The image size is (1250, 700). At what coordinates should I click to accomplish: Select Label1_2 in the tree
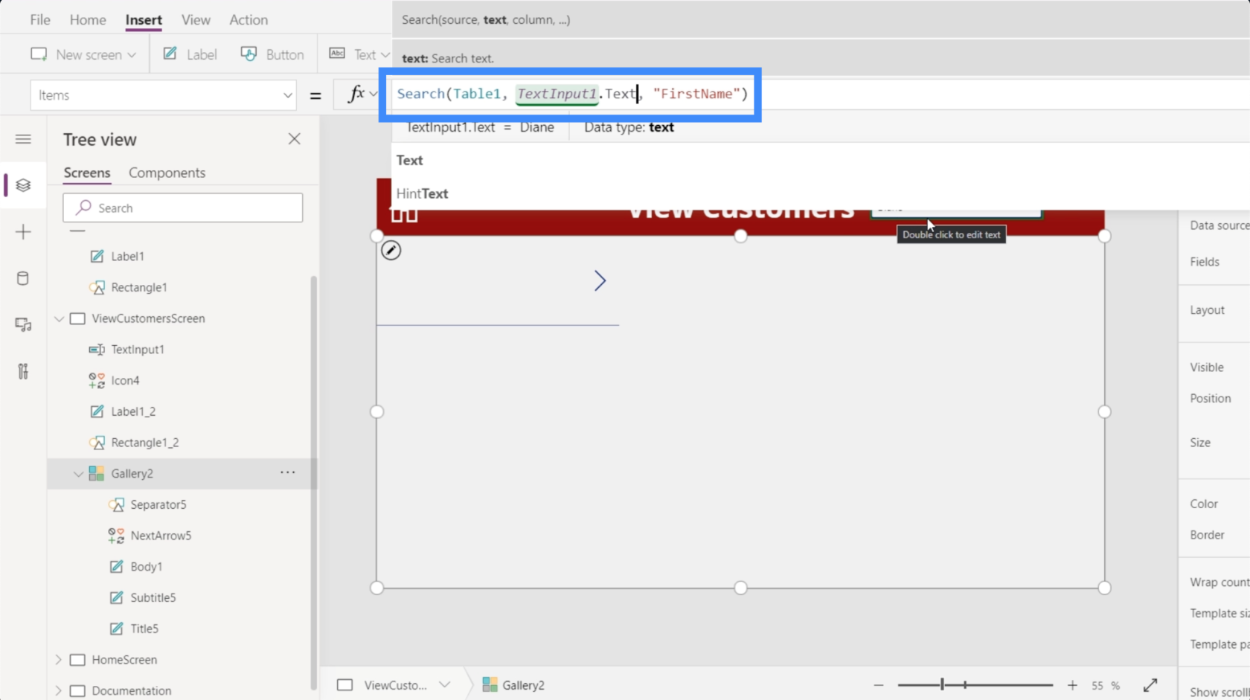[133, 411]
